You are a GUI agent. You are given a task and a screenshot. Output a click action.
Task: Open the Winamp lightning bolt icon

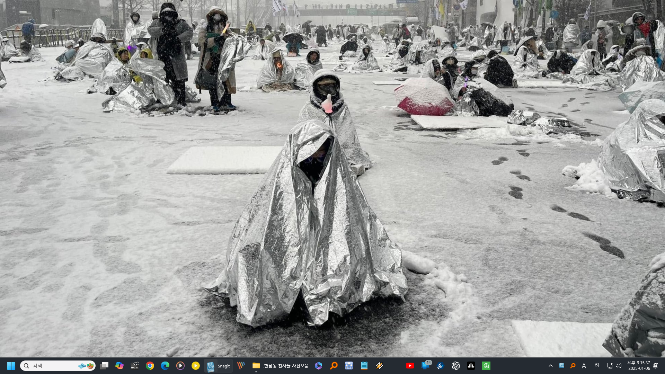[x=379, y=366]
